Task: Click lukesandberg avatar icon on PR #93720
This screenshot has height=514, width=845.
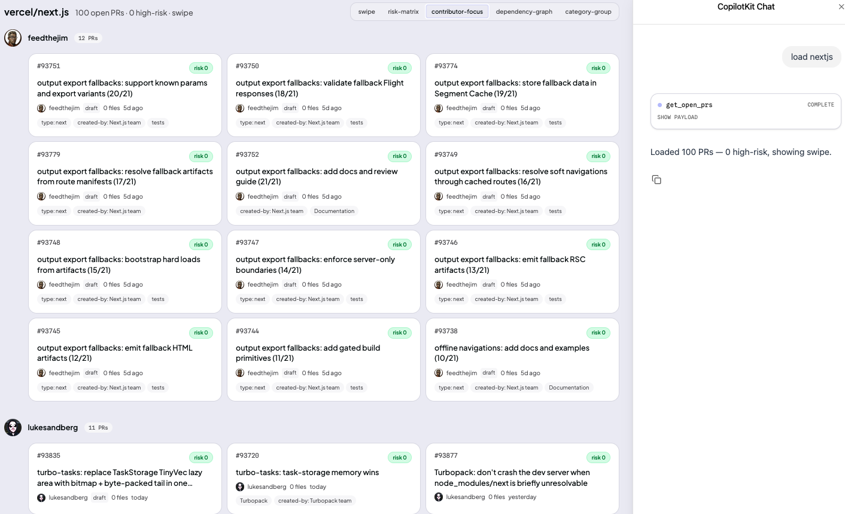Action: [240, 487]
